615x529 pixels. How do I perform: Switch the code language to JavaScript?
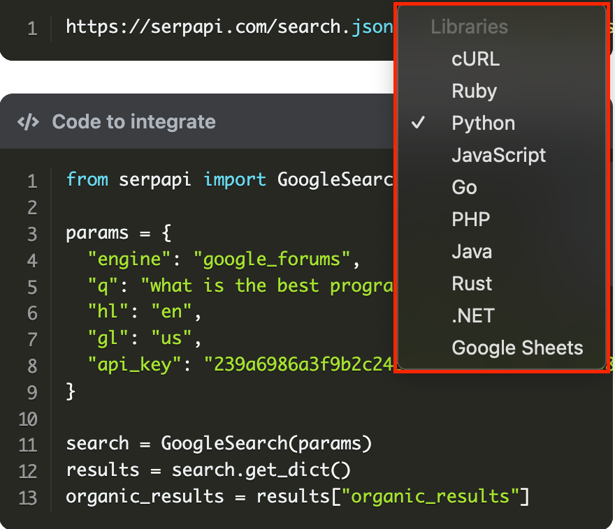tap(498, 156)
